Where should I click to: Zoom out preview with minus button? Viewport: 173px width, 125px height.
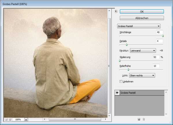[6, 119]
